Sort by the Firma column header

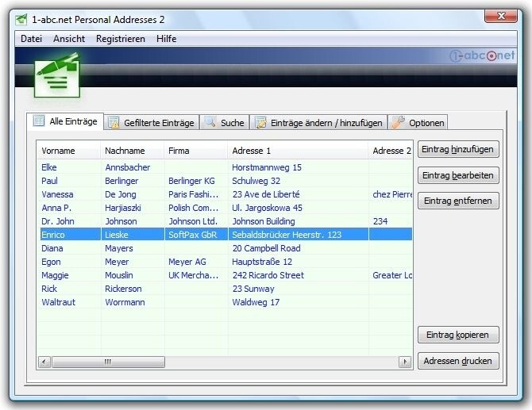tap(196, 151)
